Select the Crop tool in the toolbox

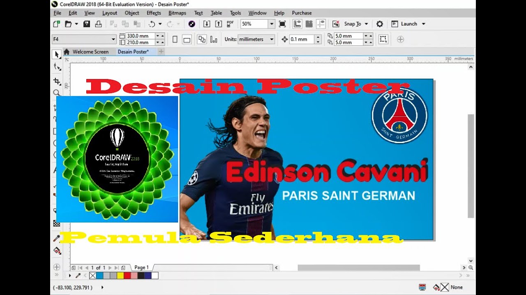tap(57, 82)
